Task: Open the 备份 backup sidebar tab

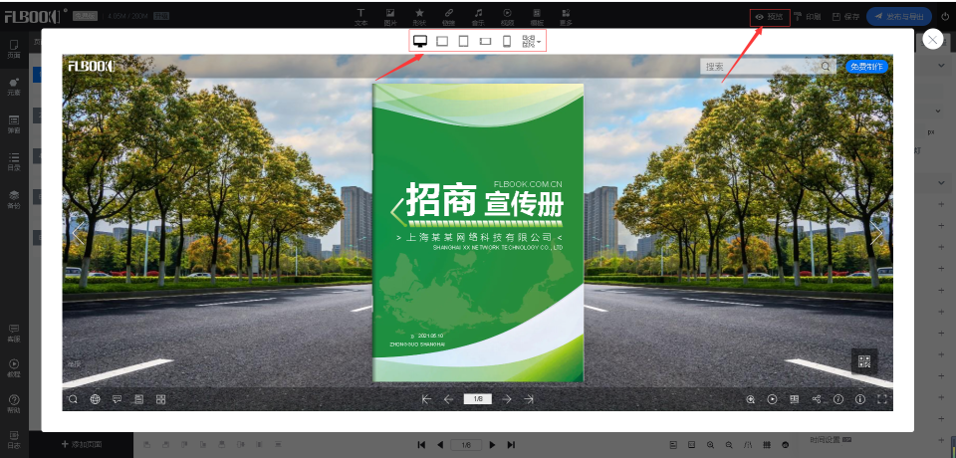Action: point(14,199)
